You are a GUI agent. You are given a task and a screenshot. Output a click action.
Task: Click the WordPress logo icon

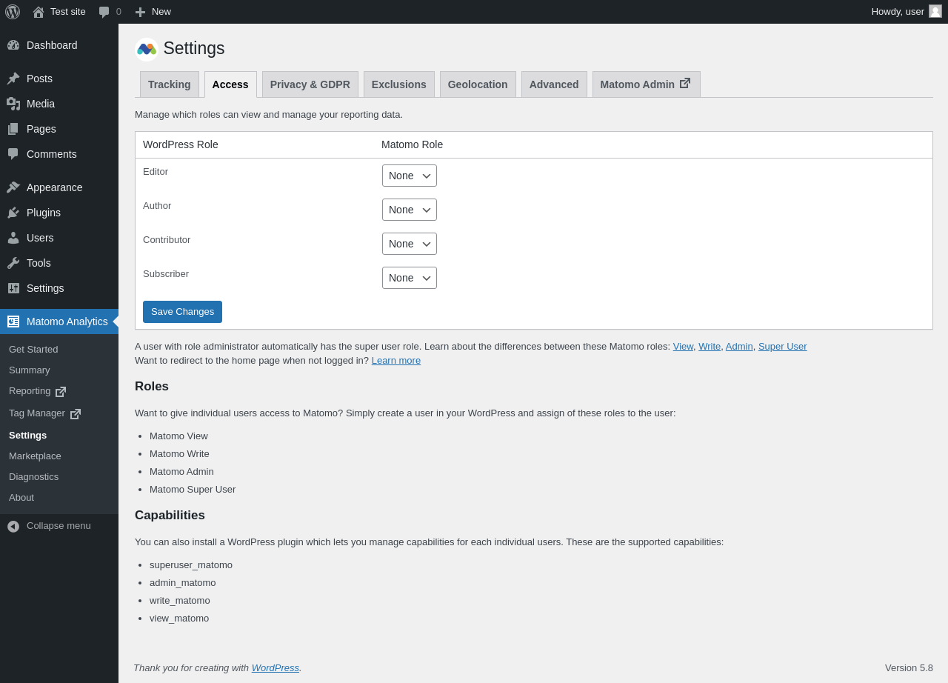[x=13, y=12]
